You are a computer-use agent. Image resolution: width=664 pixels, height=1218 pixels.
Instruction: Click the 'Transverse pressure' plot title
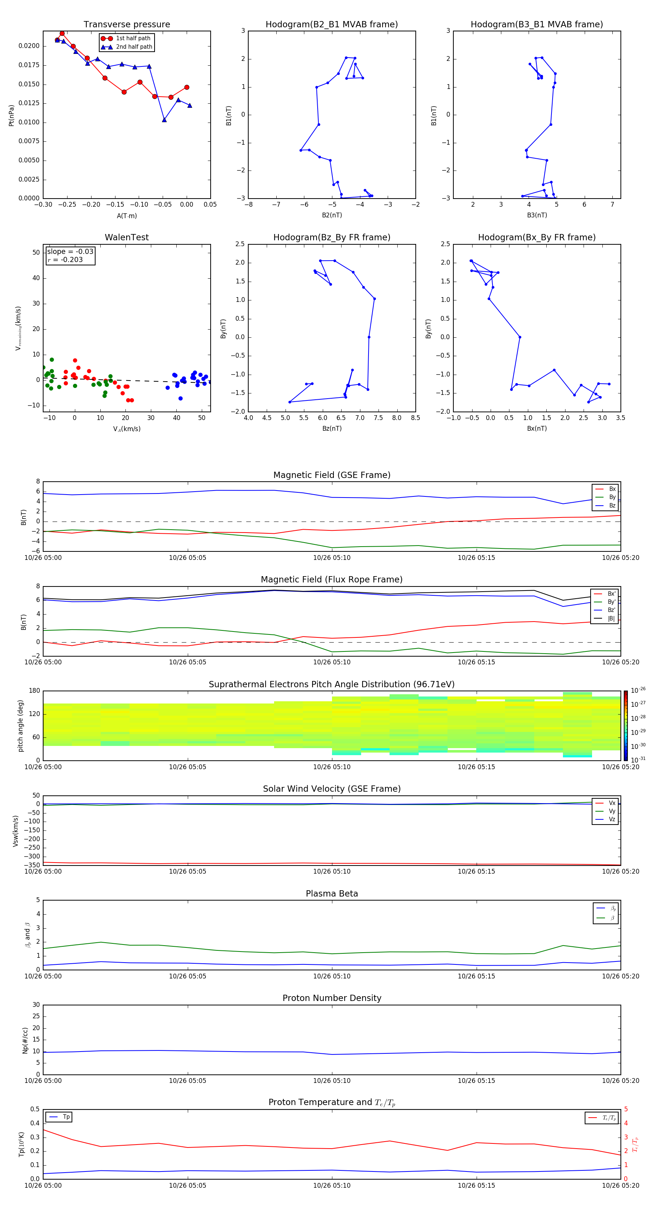point(127,25)
